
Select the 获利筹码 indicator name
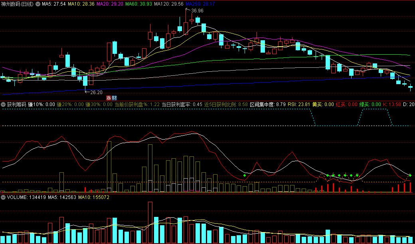click(16, 104)
